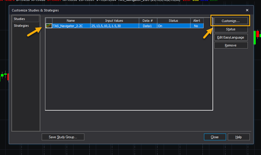Screen dimensions: 261x155
Task: Click the On status cell
Action: pos(174,26)
